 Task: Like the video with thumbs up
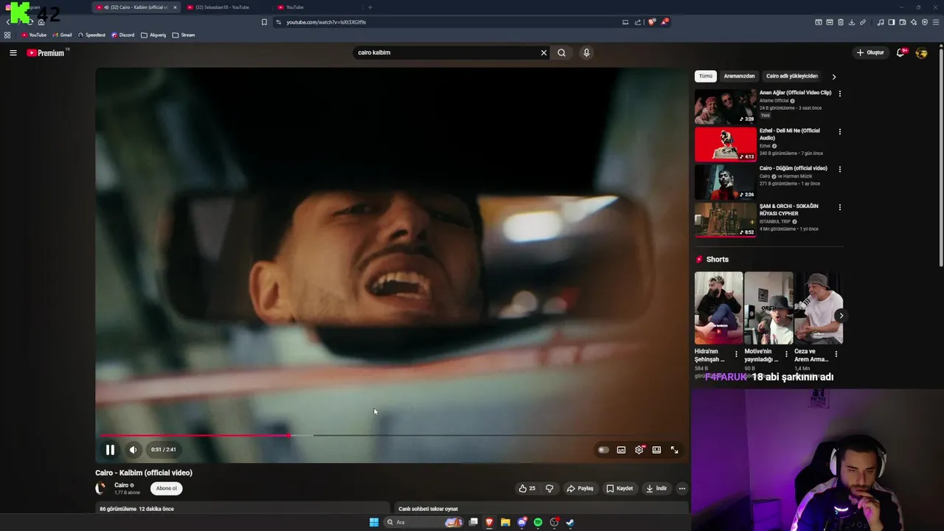527,488
